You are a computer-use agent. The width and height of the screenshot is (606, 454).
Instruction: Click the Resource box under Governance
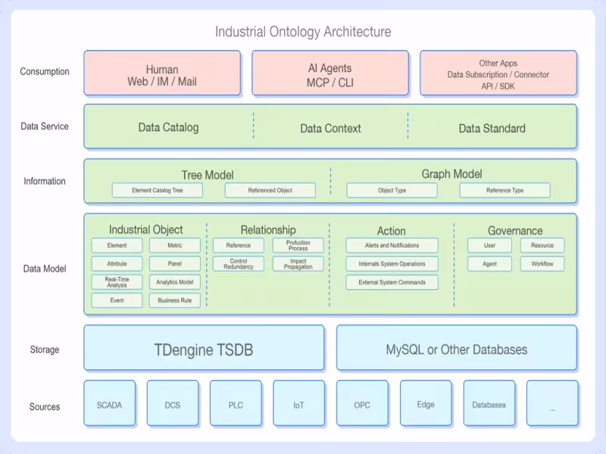542,245
